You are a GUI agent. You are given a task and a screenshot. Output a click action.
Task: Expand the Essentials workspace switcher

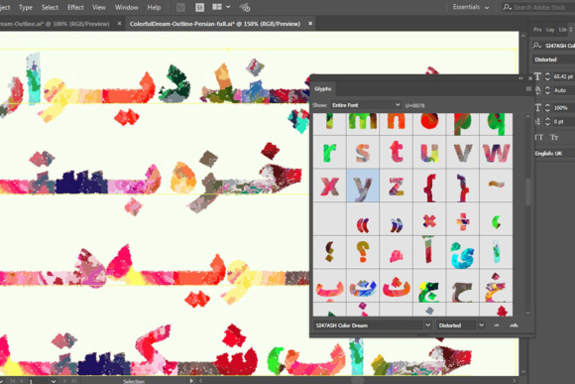pos(471,7)
